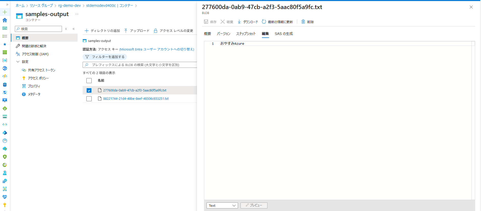
Task: Click the samples-output path label
Action: tap(99, 41)
